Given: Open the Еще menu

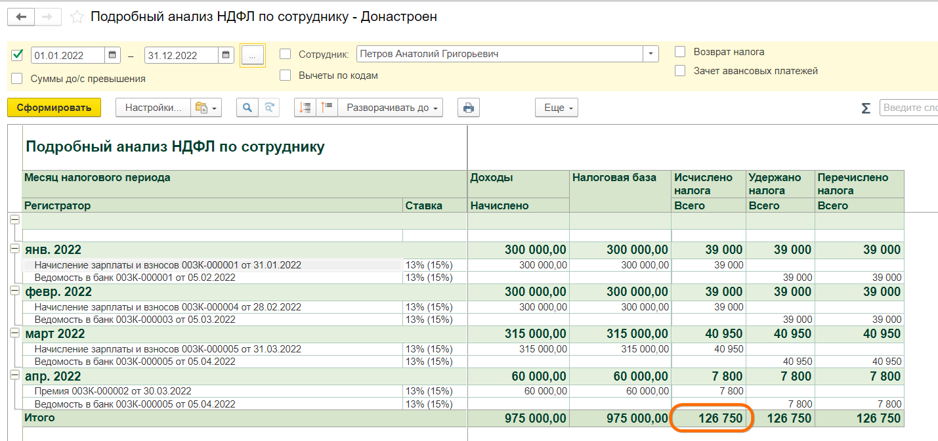Looking at the screenshot, I should coord(557,108).
